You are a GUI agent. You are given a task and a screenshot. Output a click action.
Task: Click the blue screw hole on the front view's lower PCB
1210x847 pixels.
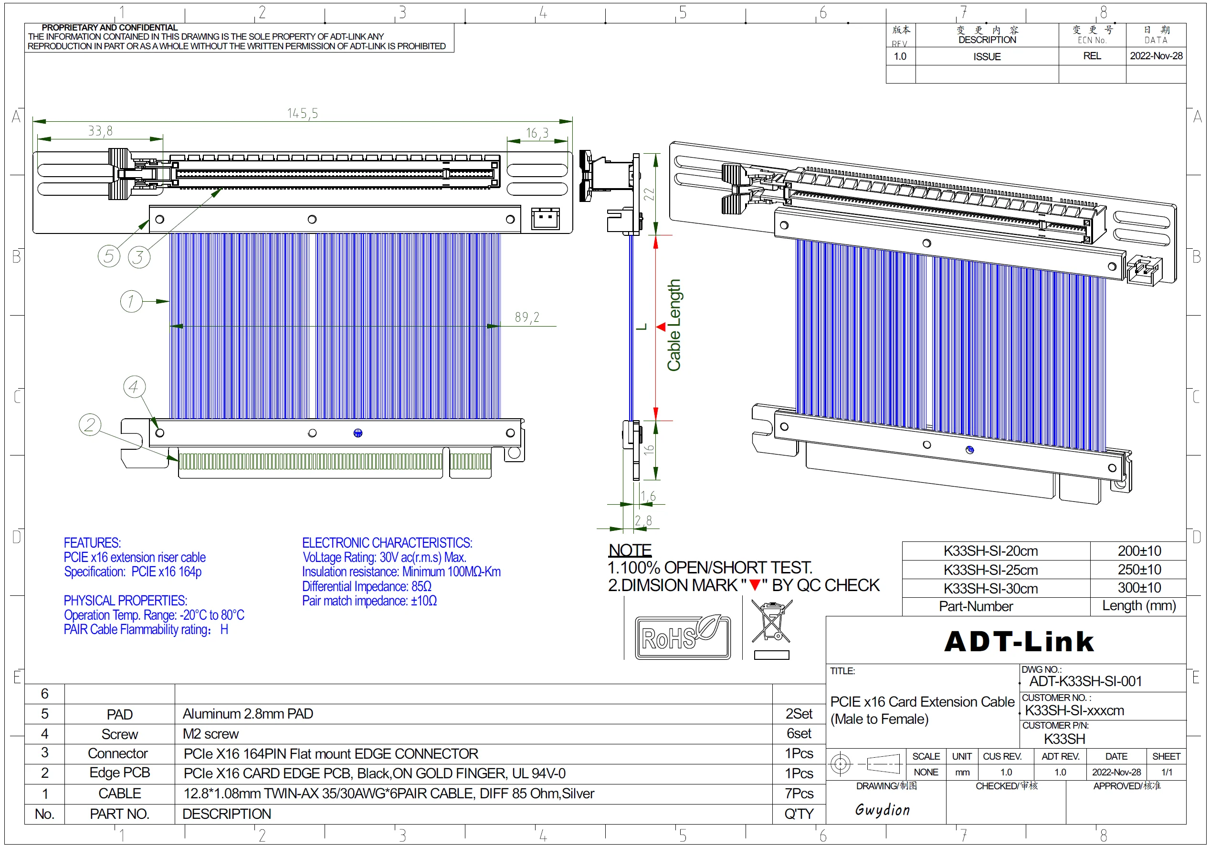358,433
